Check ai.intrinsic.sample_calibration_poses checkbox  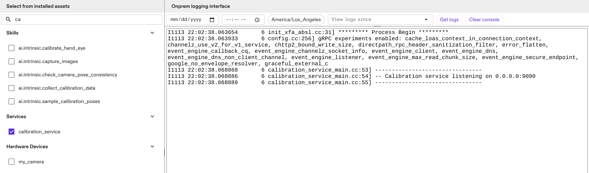pos(11,101)
